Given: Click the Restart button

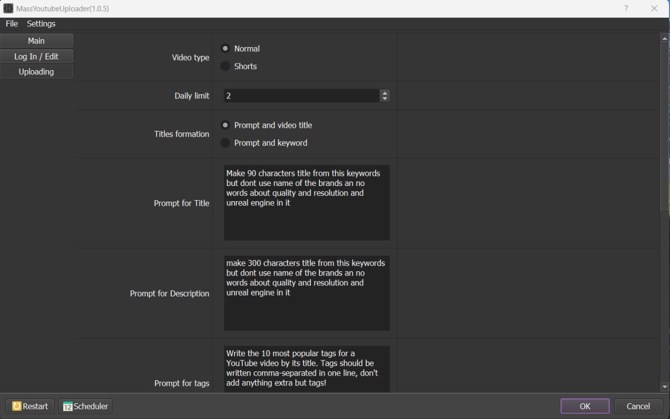Looking at the screenshot, I should (30, 406).
